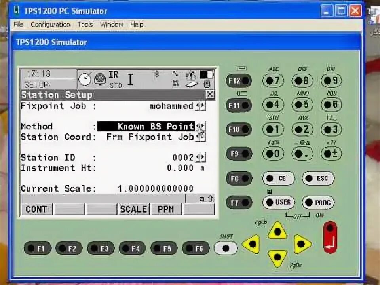
Task: Click the IR STD EDM mode icon
Action: 115,79
